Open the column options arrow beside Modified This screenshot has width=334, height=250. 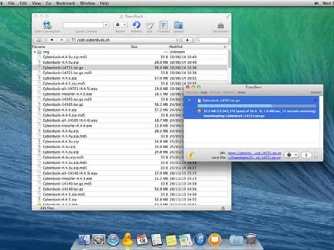tap(225, 47)
